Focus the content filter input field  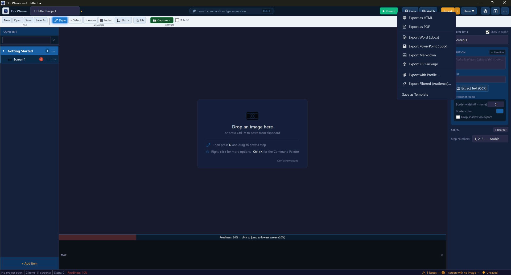(26, 40)
